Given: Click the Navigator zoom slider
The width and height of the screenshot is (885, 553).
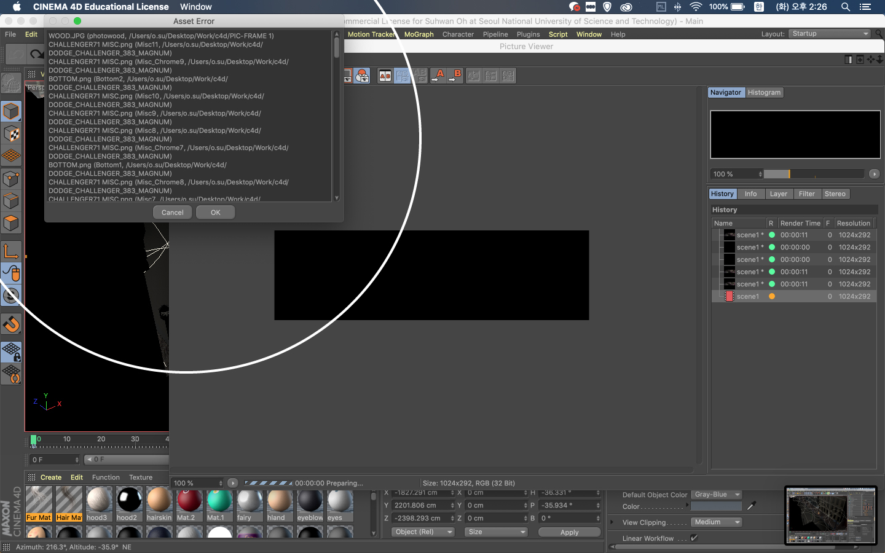Looking at the screenshot, I should [814, 174].
